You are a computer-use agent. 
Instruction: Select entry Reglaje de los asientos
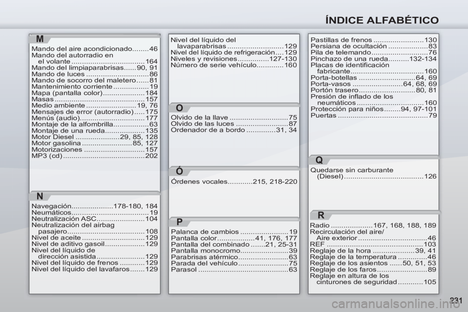(x=373, y=263)
